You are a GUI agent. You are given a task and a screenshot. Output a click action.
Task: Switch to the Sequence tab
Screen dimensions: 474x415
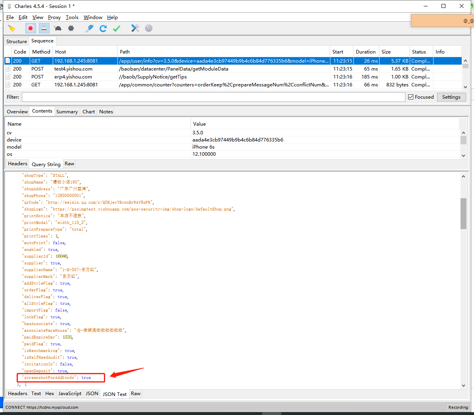click(42, 41)
